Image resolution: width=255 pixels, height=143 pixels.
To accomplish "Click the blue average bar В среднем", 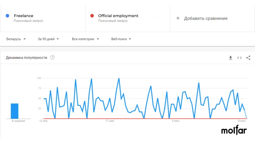I will point(14,111).
